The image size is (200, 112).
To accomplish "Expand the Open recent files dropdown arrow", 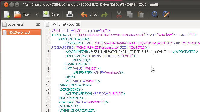I will [x=37, y=14].
